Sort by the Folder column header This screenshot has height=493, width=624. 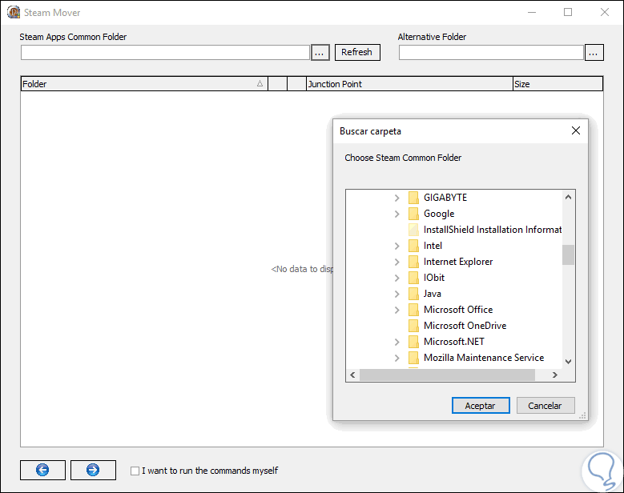[144, 84]
